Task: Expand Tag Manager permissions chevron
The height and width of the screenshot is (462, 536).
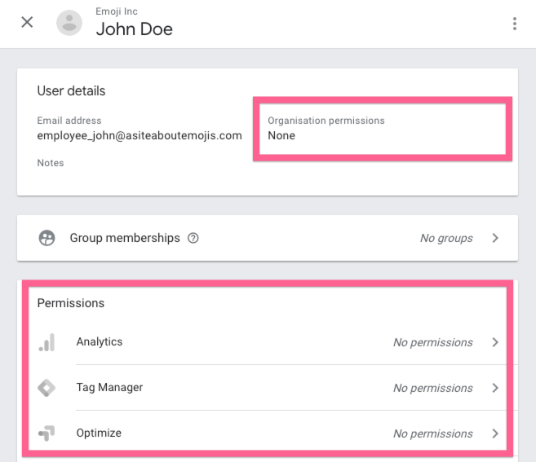Action: [495, 388]
